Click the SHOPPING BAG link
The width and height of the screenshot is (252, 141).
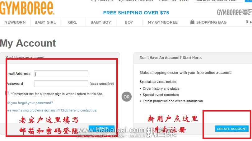pyautogui.click(x=211, y=22)
